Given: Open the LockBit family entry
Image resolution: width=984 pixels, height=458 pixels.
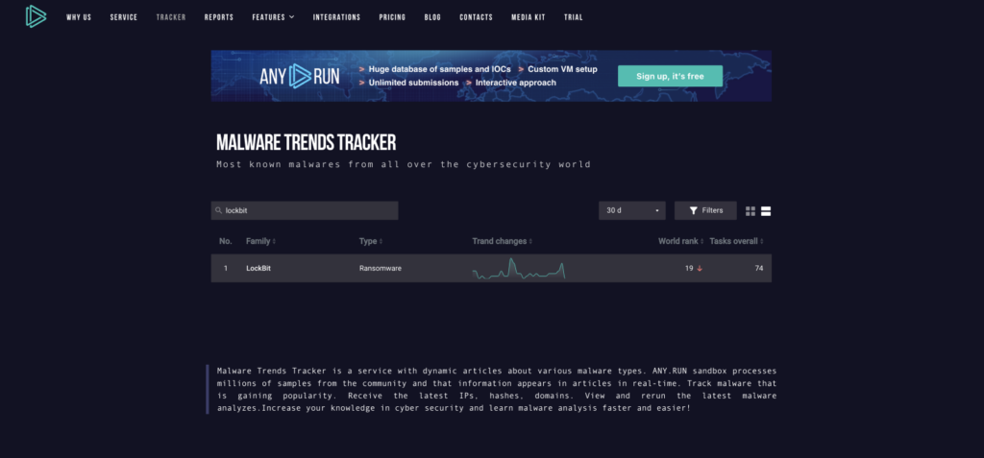Looking at the screenshot, I should (x=258, y=268).
